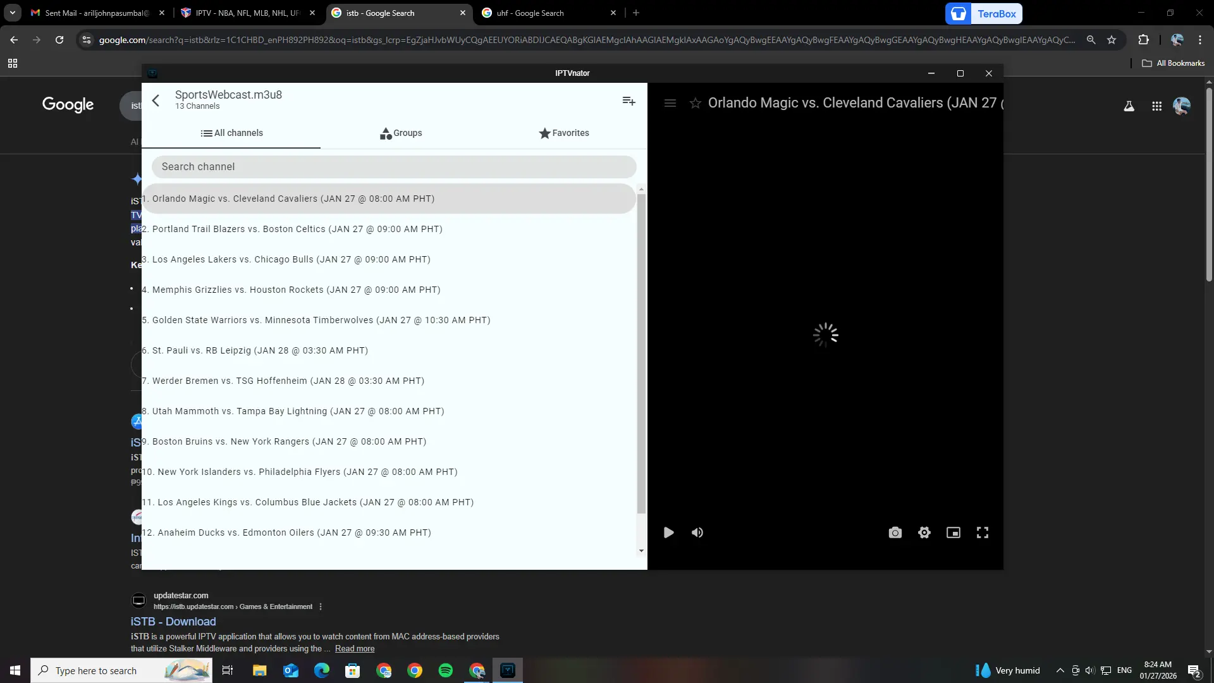Open Search Labs flask icon on Google
1214x683 pixels.
tap(1129, 106)
